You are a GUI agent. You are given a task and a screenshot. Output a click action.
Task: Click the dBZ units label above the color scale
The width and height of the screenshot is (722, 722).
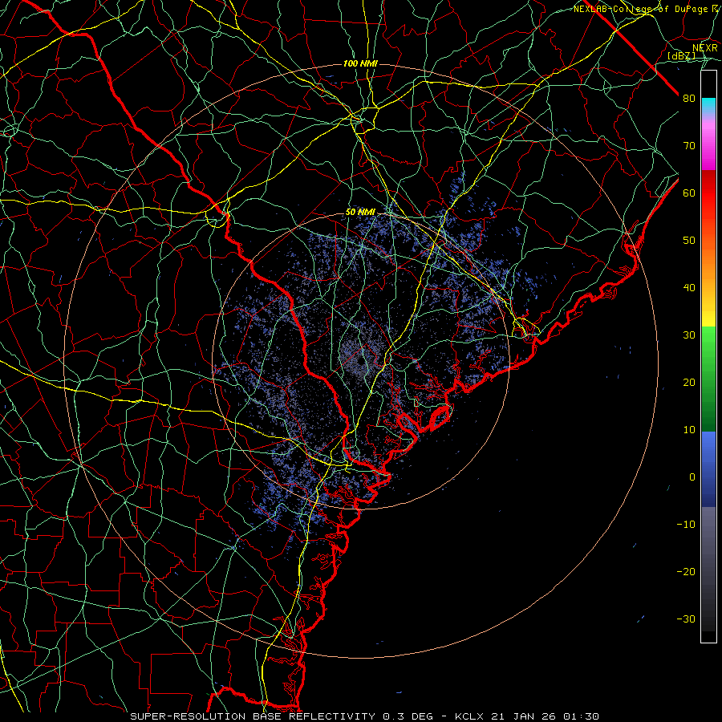coord(681,56)
